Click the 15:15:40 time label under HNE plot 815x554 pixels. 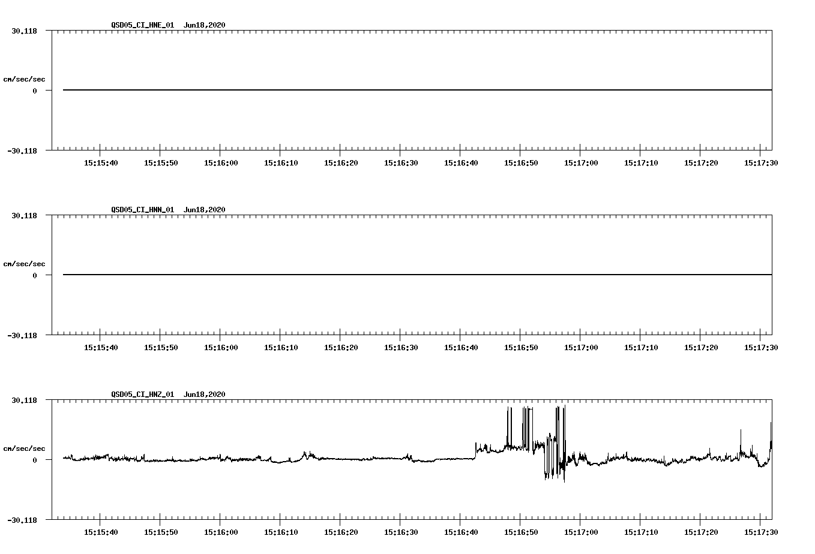click(x=101, y=162)
